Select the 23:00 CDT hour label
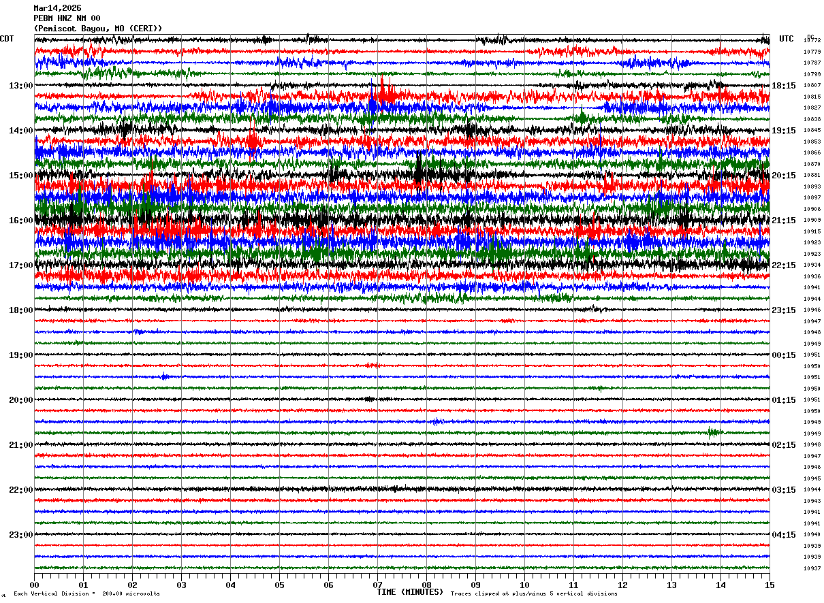The width and height of the screenshot is (824, 603). [x=20, y=535]
